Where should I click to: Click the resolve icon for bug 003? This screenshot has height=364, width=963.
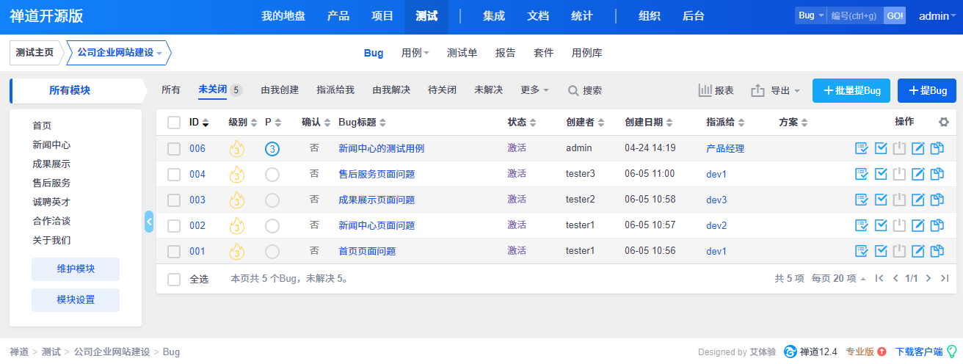click(882, 200)
